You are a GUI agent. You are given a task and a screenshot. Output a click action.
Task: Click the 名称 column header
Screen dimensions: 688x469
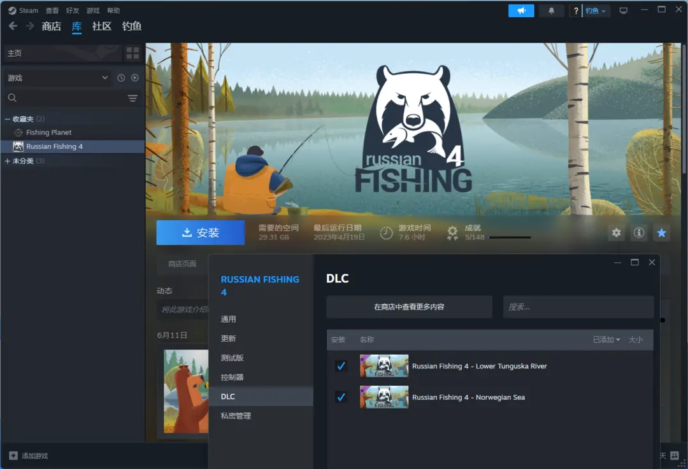[x=367, y=340]
